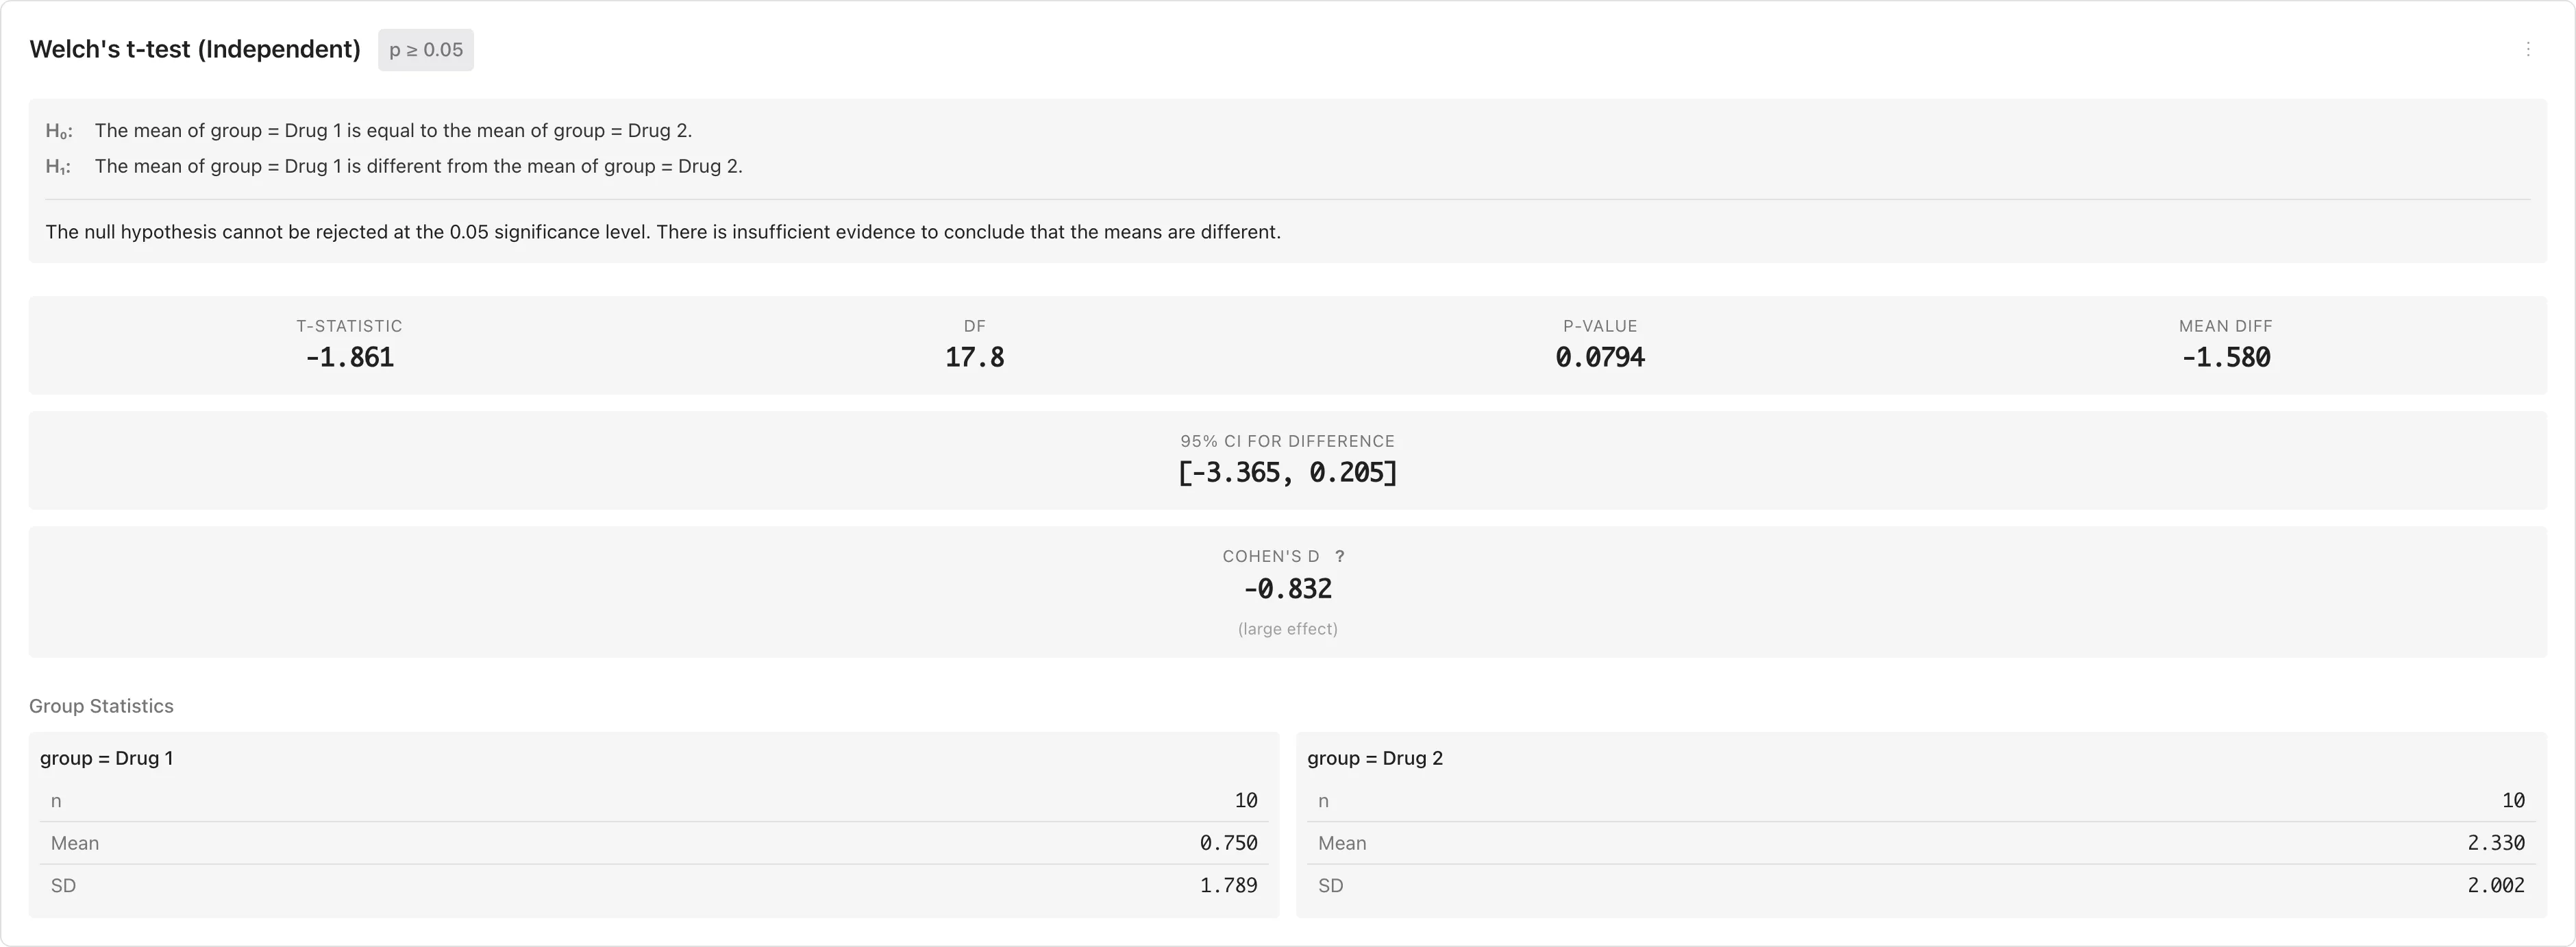Click the DF value 17.8

[974, 358]
